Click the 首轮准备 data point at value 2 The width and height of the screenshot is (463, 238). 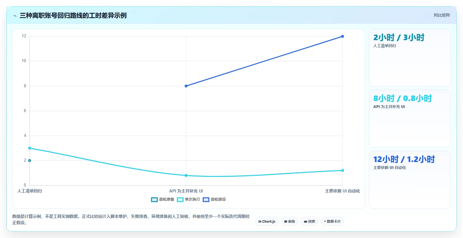[30, 160]
